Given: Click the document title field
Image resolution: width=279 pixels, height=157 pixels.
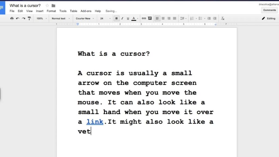Looking at the screenshot, I should [x=25, y=5].
